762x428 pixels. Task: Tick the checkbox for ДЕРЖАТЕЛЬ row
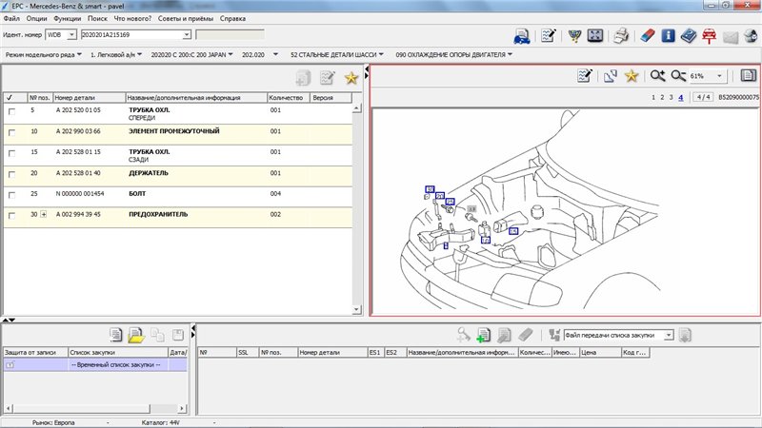pos(11,173)
